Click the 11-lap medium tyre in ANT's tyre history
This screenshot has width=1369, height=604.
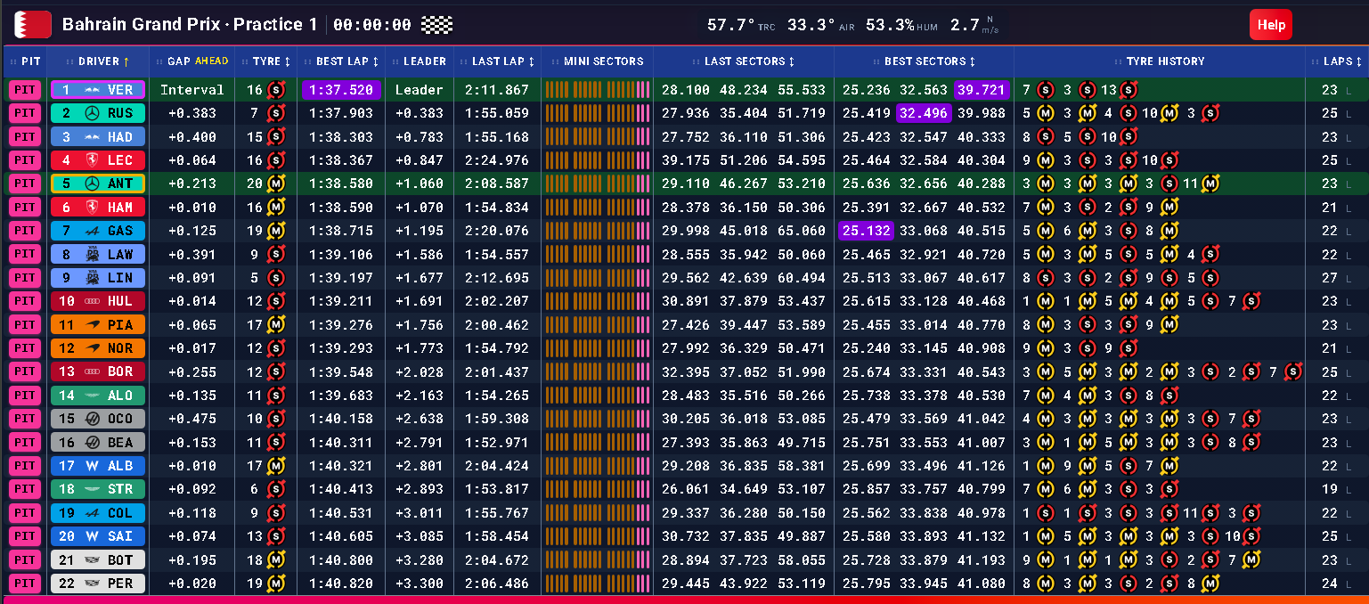[x=1210, y=184]
